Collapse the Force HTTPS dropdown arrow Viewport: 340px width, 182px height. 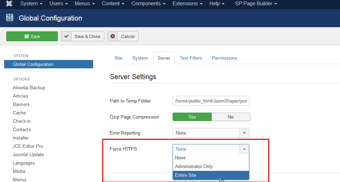click(x=244, y=149)
